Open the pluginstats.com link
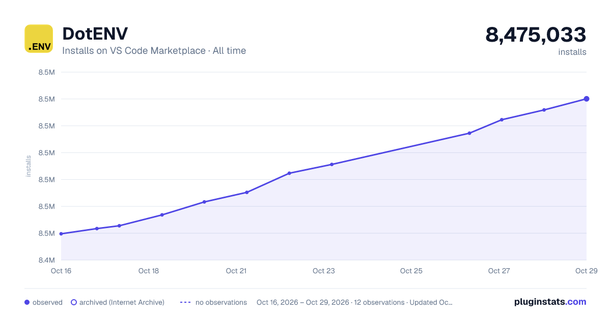Viewport: 611px width, 320px height. pyautogui.click(x=550, y=302)
